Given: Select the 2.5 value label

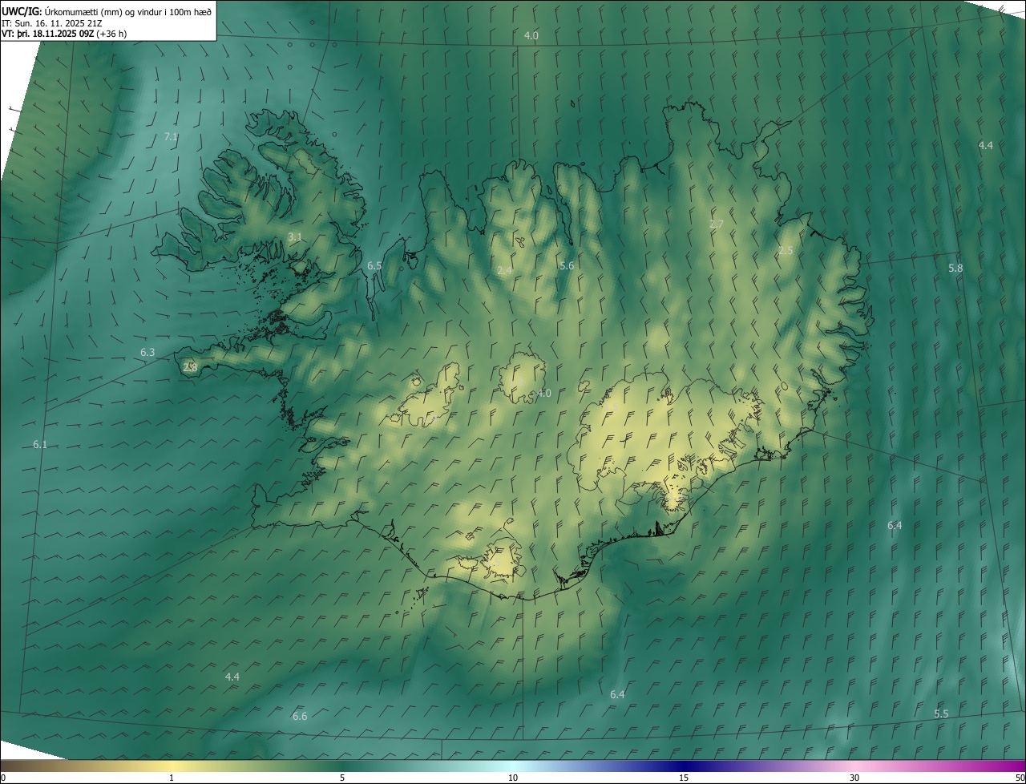Looking at the screenshot, I should (786, 250).
